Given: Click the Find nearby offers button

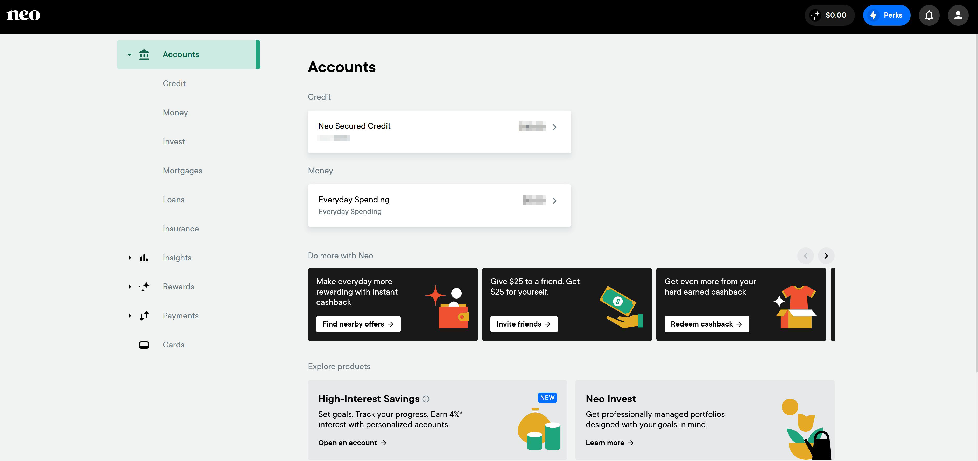Looking at the screenshot, I should 358,324.
